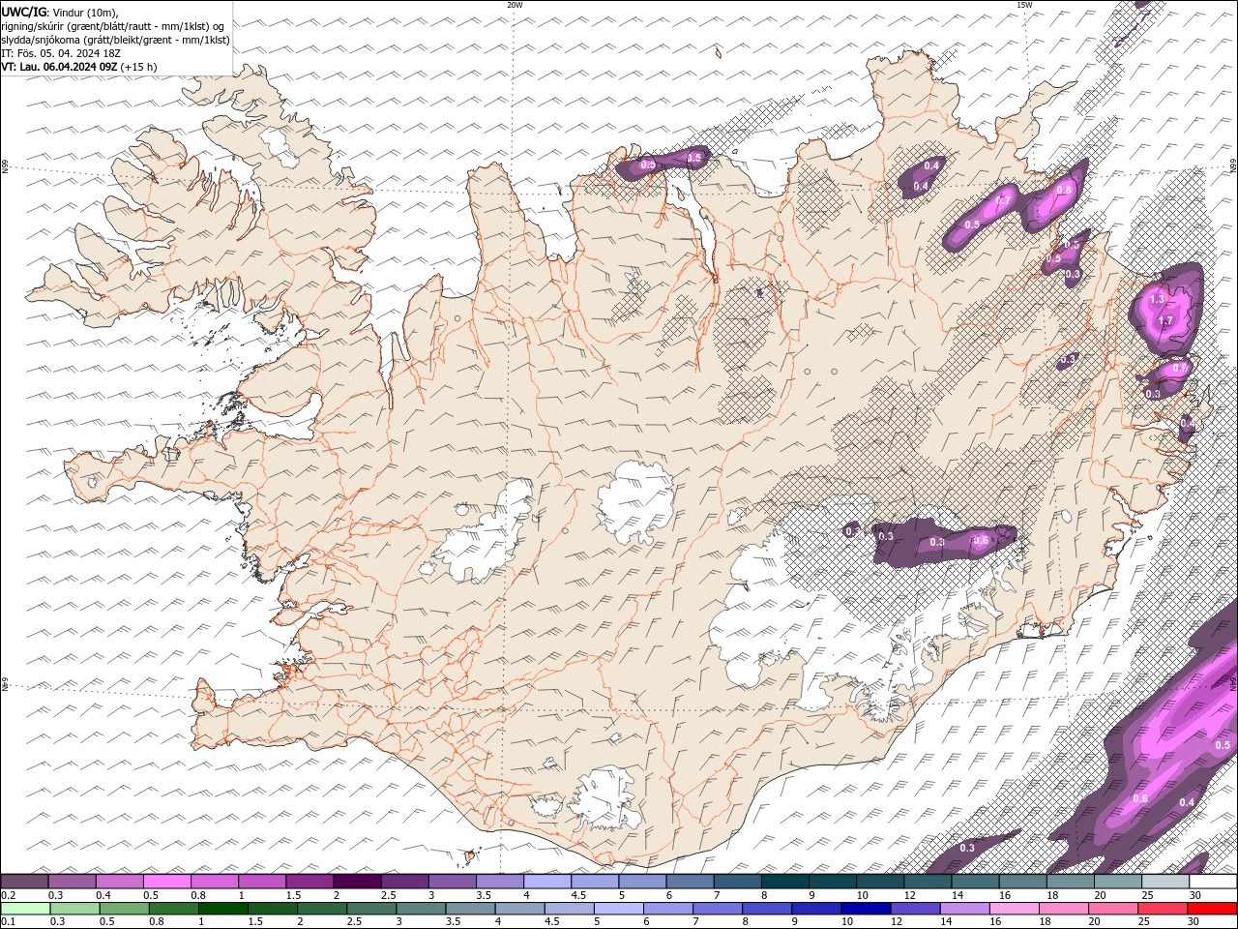Click the 'VT: Lau. 06.04.2024 09Z (+15 h)' line

[79, 67]
